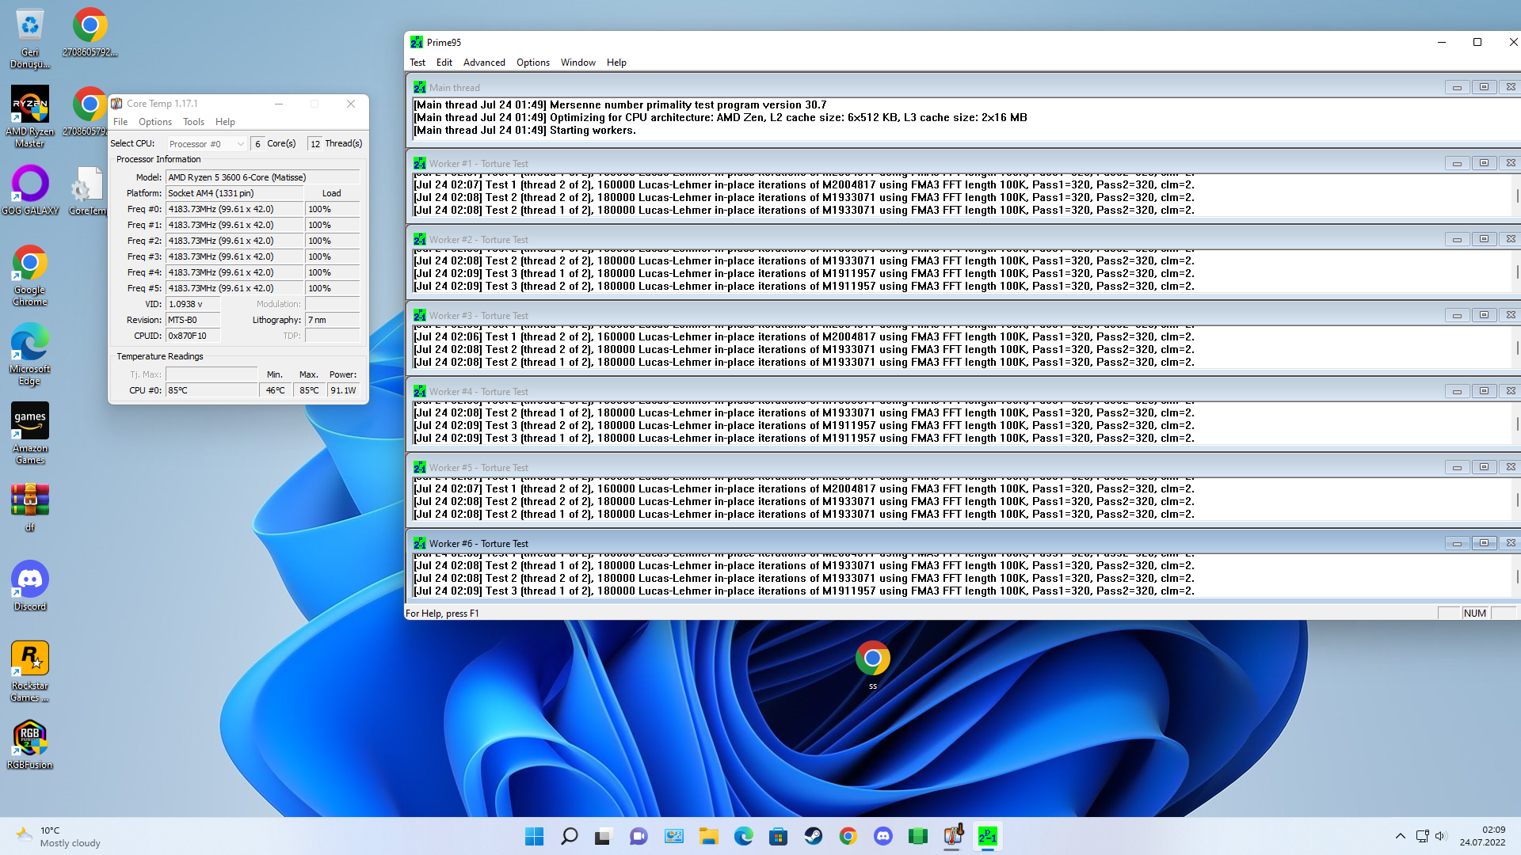Open the Recycle Bin desktop icon

[x=29, y=38]
